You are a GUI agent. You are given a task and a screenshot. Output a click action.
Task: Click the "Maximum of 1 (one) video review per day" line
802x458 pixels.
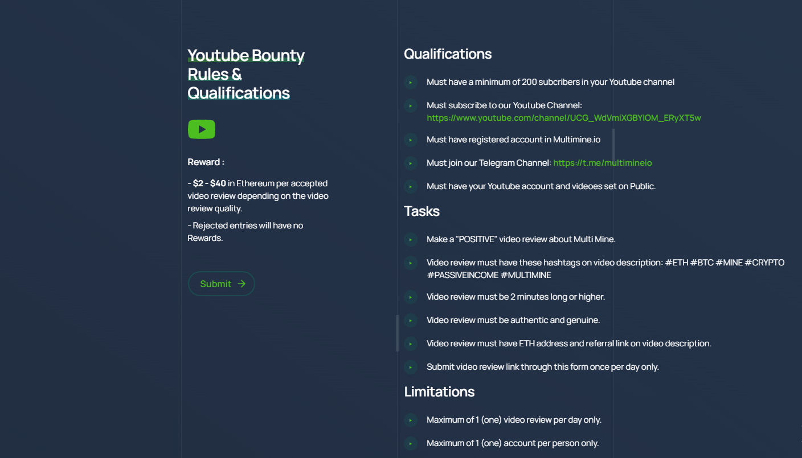click(x=514, y=420)
